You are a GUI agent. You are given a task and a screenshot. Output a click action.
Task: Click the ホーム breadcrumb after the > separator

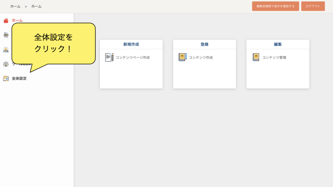pyautogui.click(x=36, y=6)
